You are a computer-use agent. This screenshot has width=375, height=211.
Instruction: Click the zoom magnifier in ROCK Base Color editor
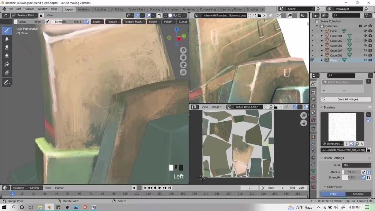pos(304,115)
